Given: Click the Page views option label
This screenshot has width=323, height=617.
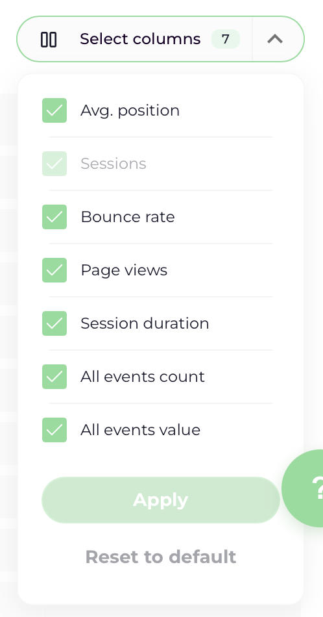Looking at the screenshot, I should 124,270.
